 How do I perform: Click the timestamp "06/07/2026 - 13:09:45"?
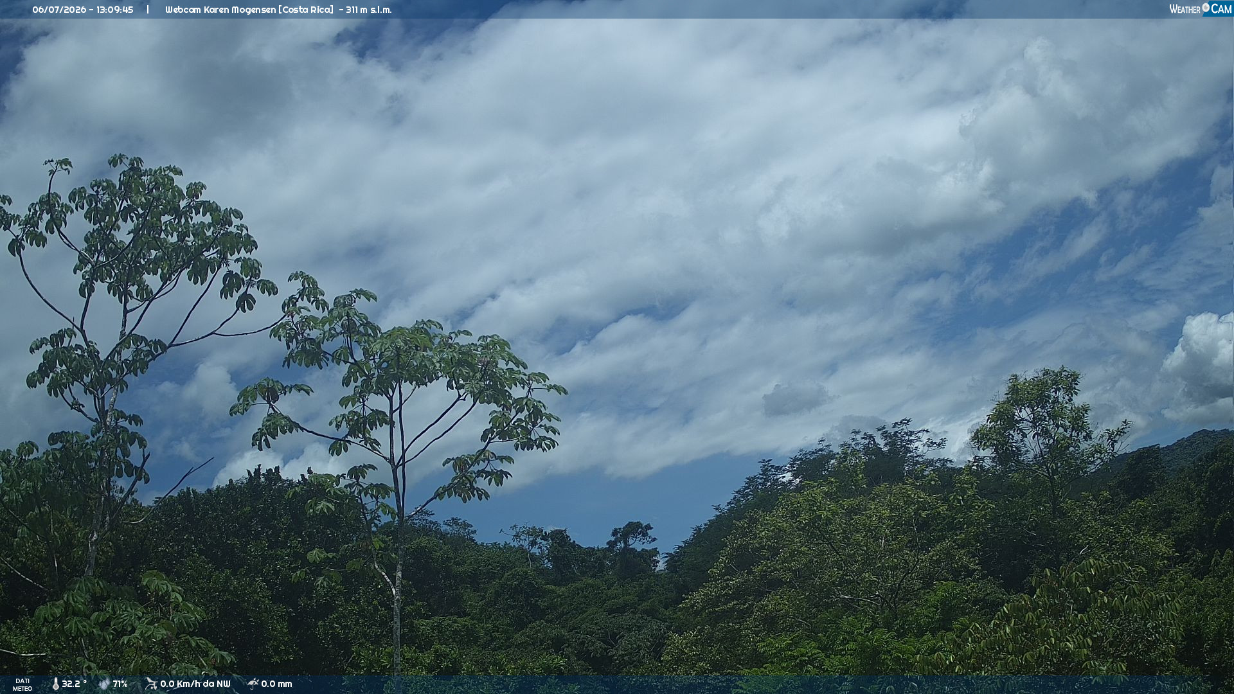pos(83,10)
